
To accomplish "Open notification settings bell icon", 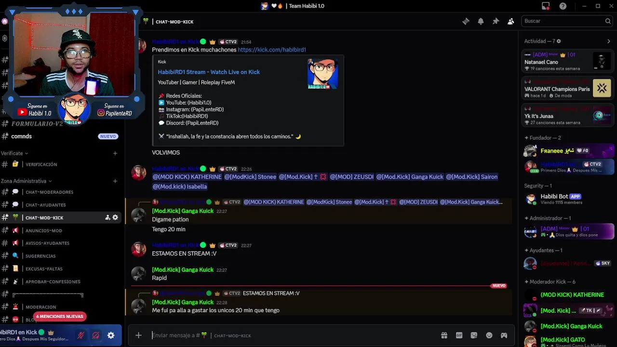I will click(x=481, y=21).
